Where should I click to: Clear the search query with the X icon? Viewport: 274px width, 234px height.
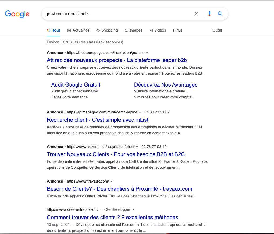click(196, 14)
